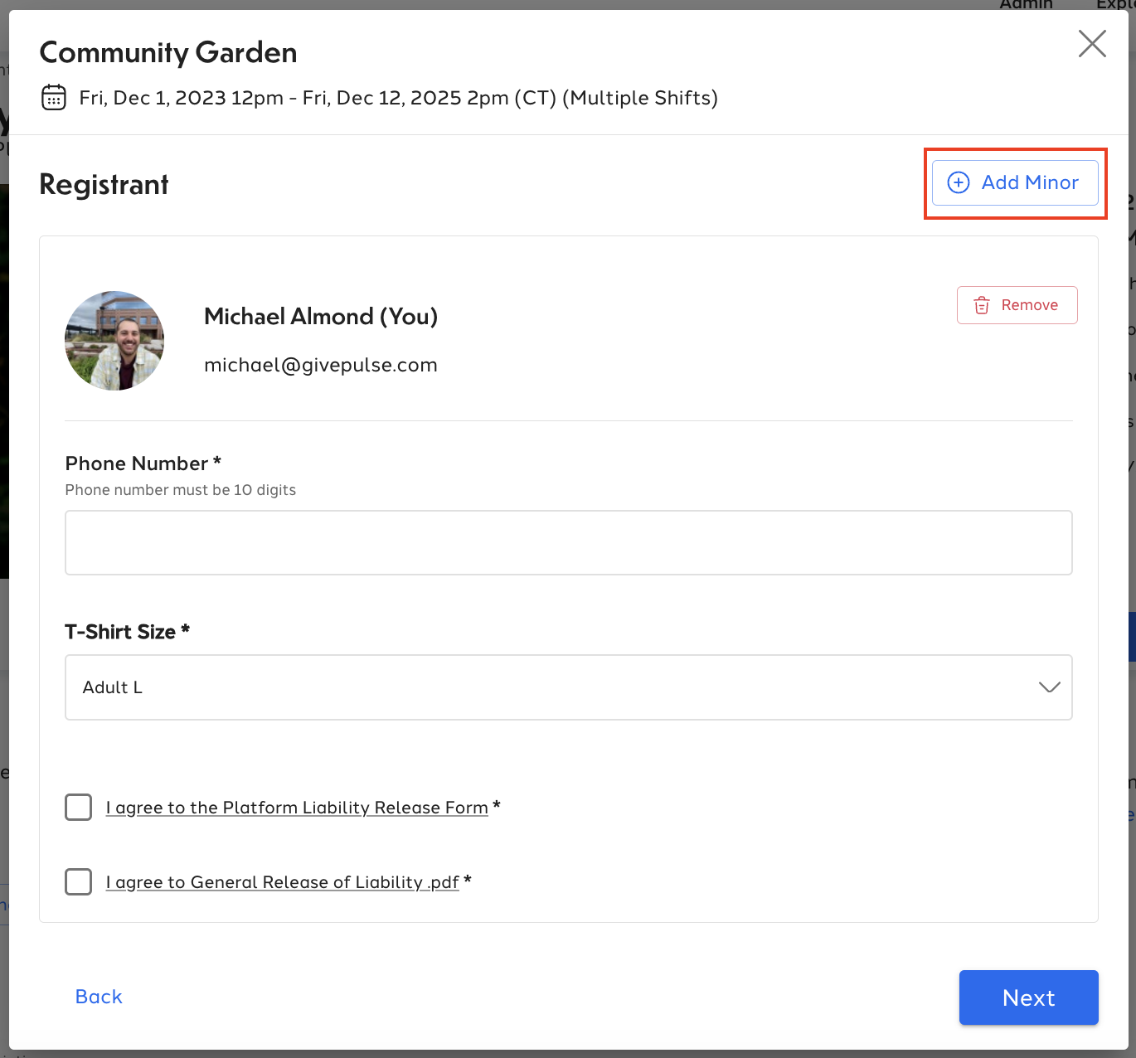Click the Next button
The image size is (1136, 1058).
tap(1029, 997)
